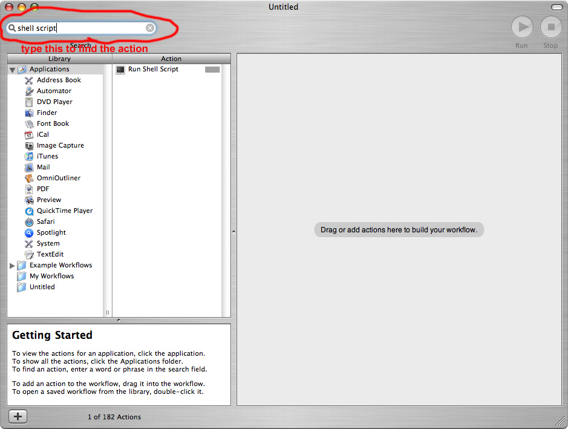
Task: Select the Address Book label
Action: [59, 80]
